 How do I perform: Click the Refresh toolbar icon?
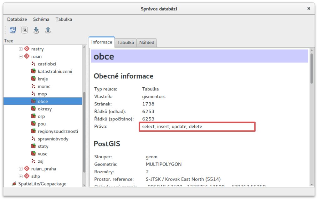(13, 30)
